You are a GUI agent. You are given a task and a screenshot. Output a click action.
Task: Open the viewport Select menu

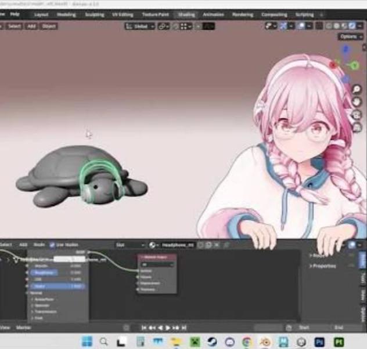pyautogui.click(x=15, y=26)
